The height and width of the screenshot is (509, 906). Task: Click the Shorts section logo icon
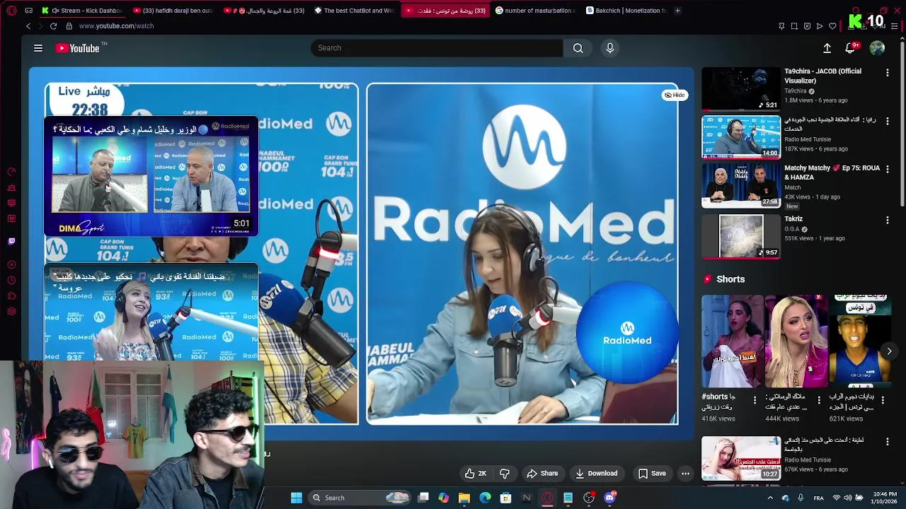[x=707, y=279]
